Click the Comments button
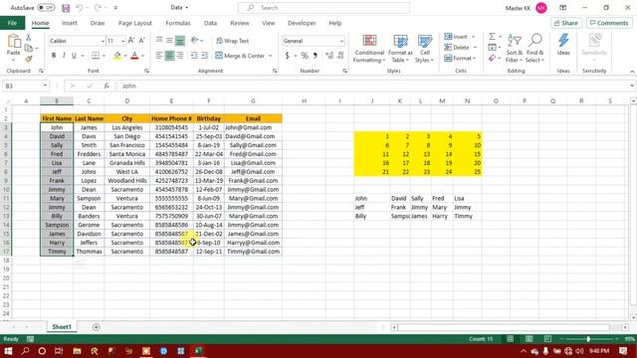This screenshot has height=358, width=637. tap(609, 23)
